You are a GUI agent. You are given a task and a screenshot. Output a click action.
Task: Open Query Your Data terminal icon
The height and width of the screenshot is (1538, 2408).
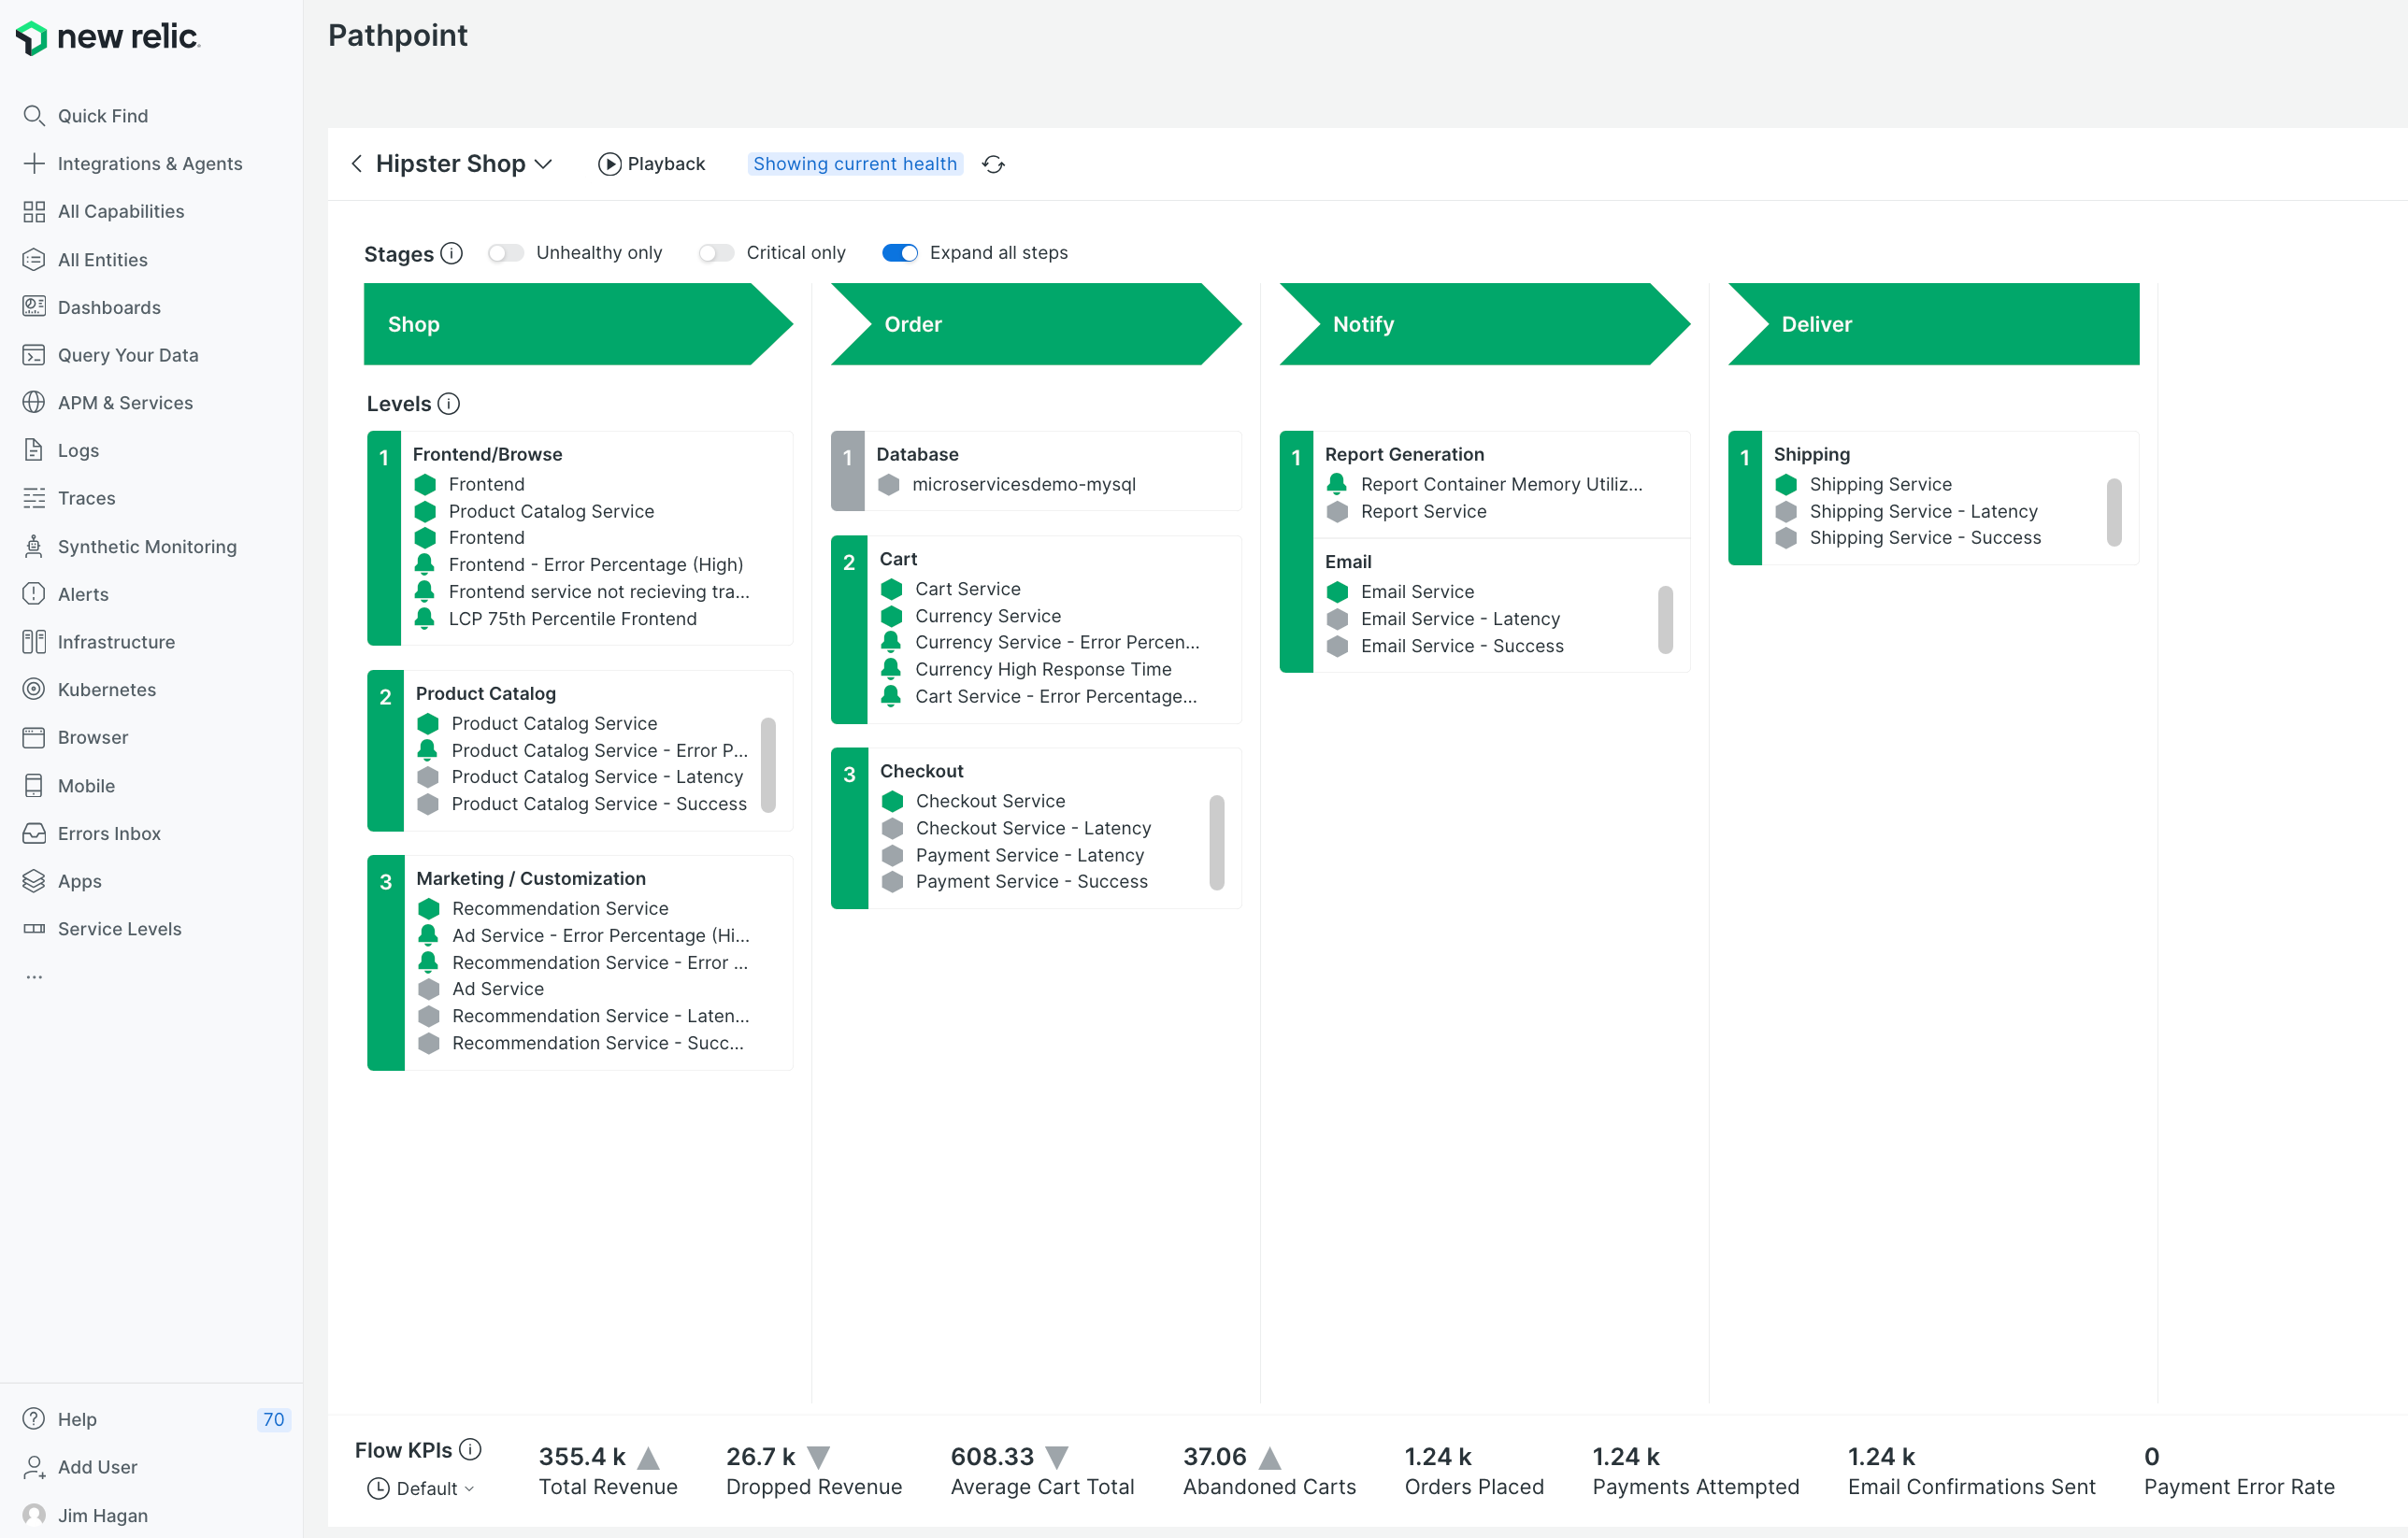point(34,355)
